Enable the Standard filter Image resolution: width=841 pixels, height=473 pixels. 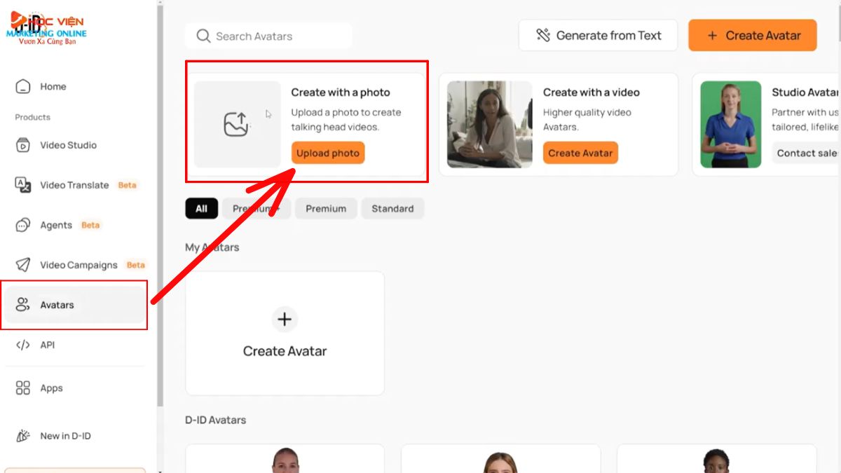(392, 208)
